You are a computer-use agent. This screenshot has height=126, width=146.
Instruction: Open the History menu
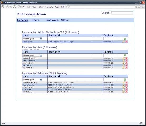click(41, 7)
